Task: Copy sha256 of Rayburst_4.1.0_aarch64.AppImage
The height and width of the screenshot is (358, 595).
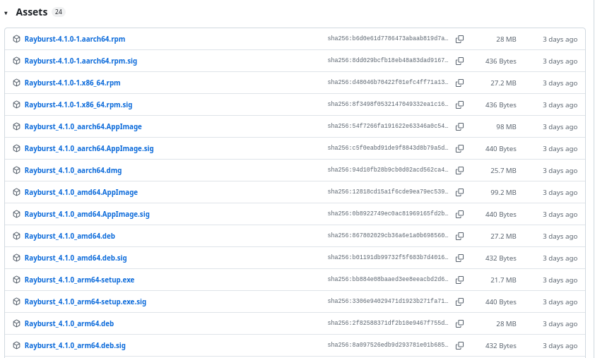Action: pyautogui.click(x=459, y=126)
